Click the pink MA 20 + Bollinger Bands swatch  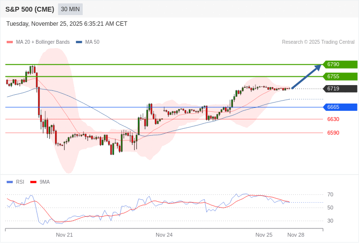10,42
